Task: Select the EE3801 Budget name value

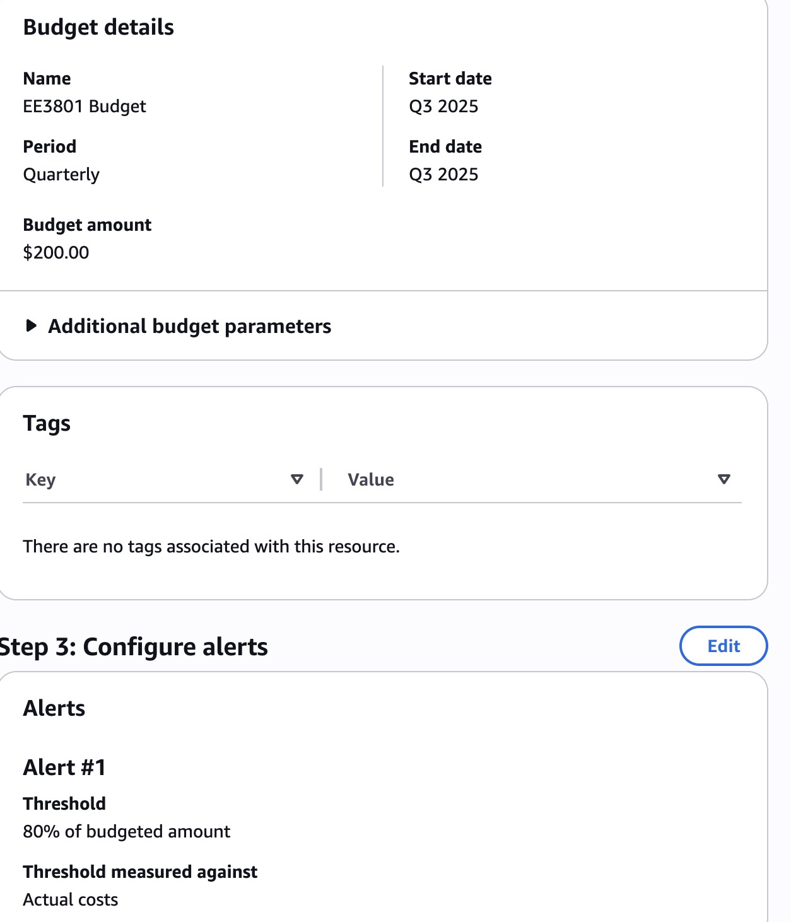Action: pos(85,107)
